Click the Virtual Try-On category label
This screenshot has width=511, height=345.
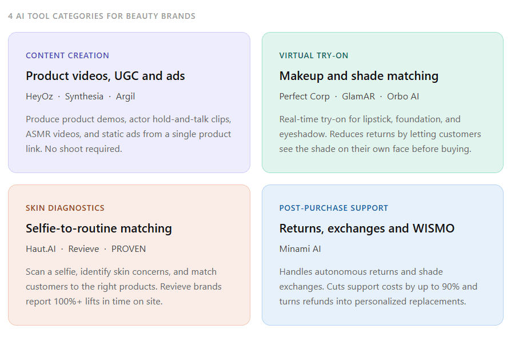coord(313,55)
